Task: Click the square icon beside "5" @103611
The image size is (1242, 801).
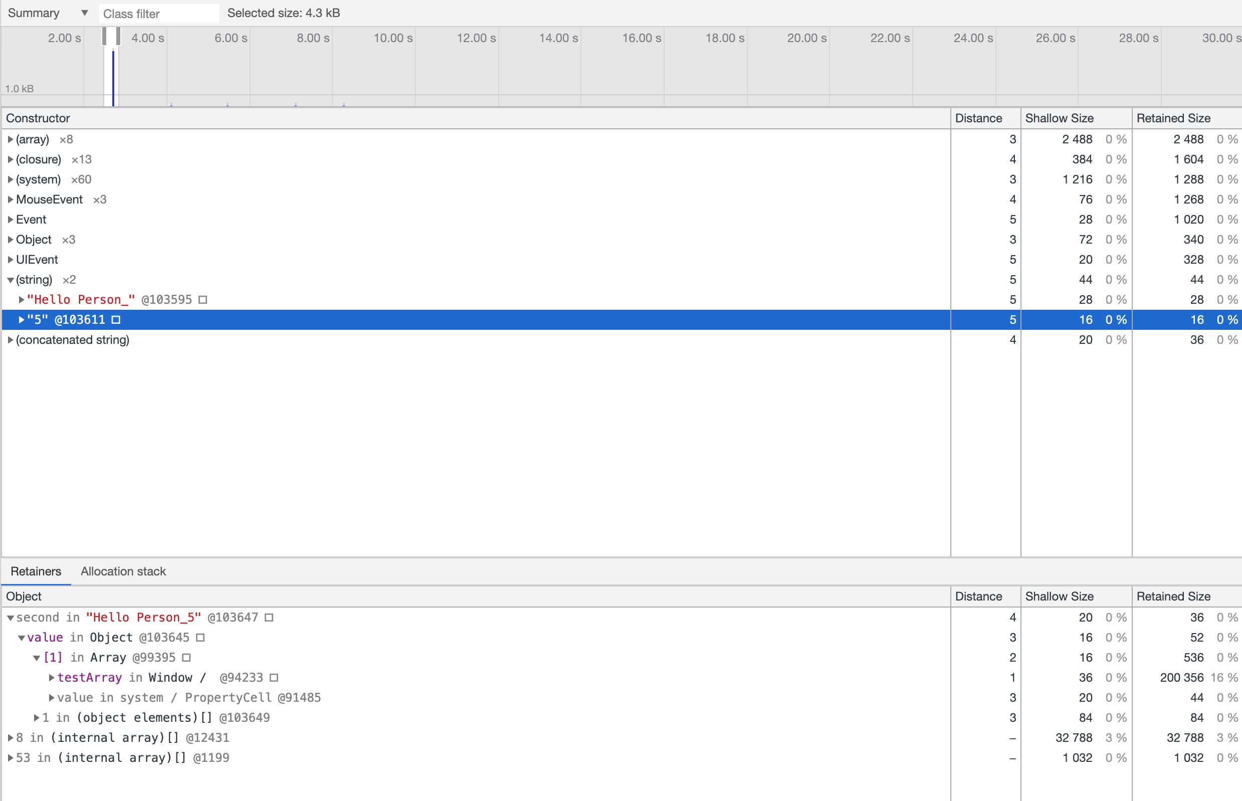Action: pos(116,320)
